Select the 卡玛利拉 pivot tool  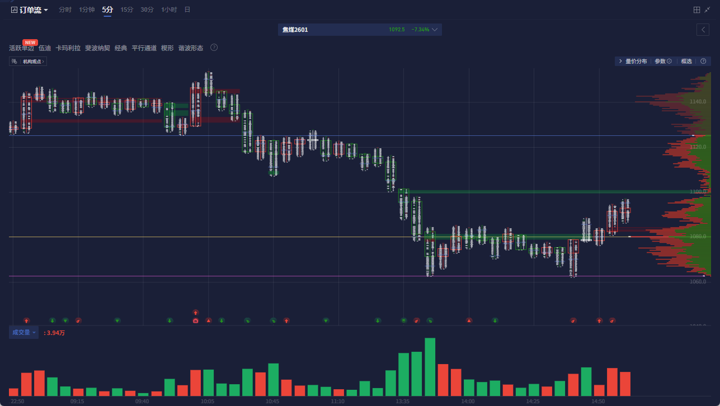pos(68,48)
